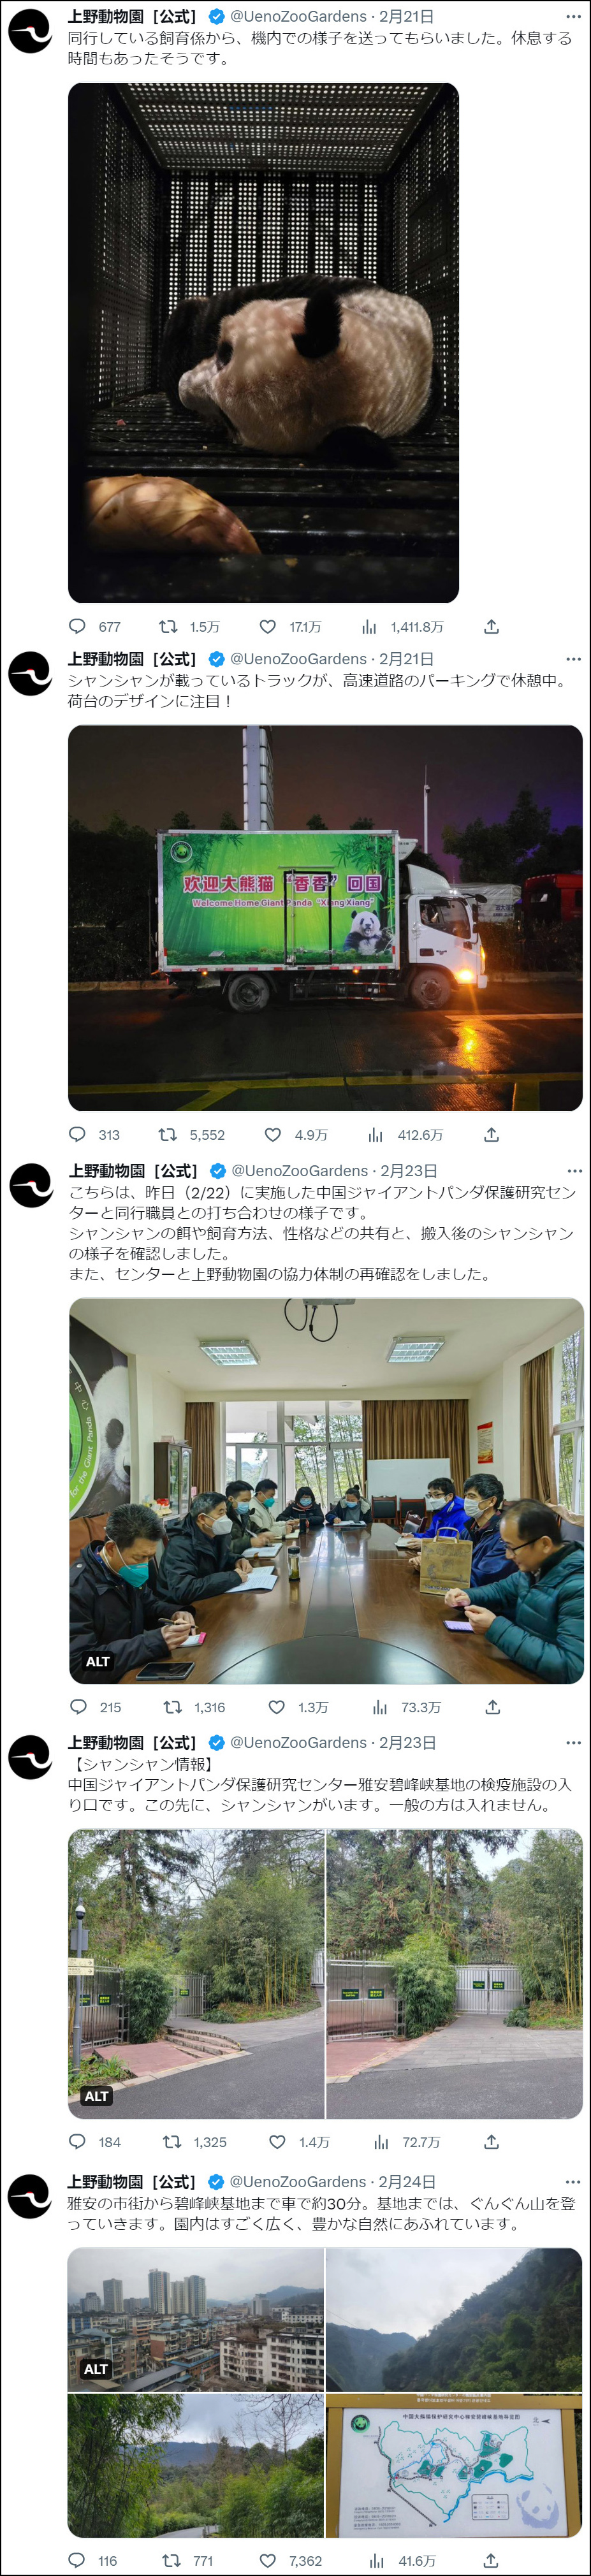The height and width of the screenshot is (2576, 591).
Task: Show ALT text on meeting room photo
Action: pos(98,1661)
